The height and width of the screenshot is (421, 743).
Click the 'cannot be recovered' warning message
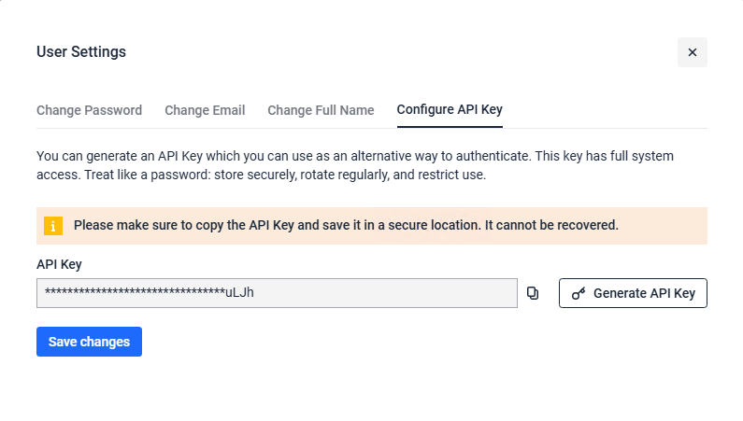point(346,225)
